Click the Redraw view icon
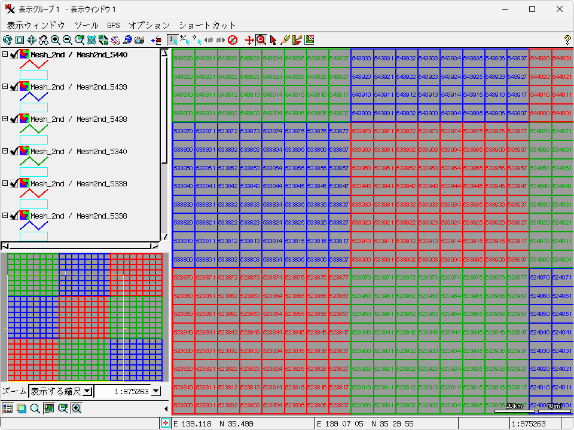The image size is (574, 430). (x=7, y=40)
